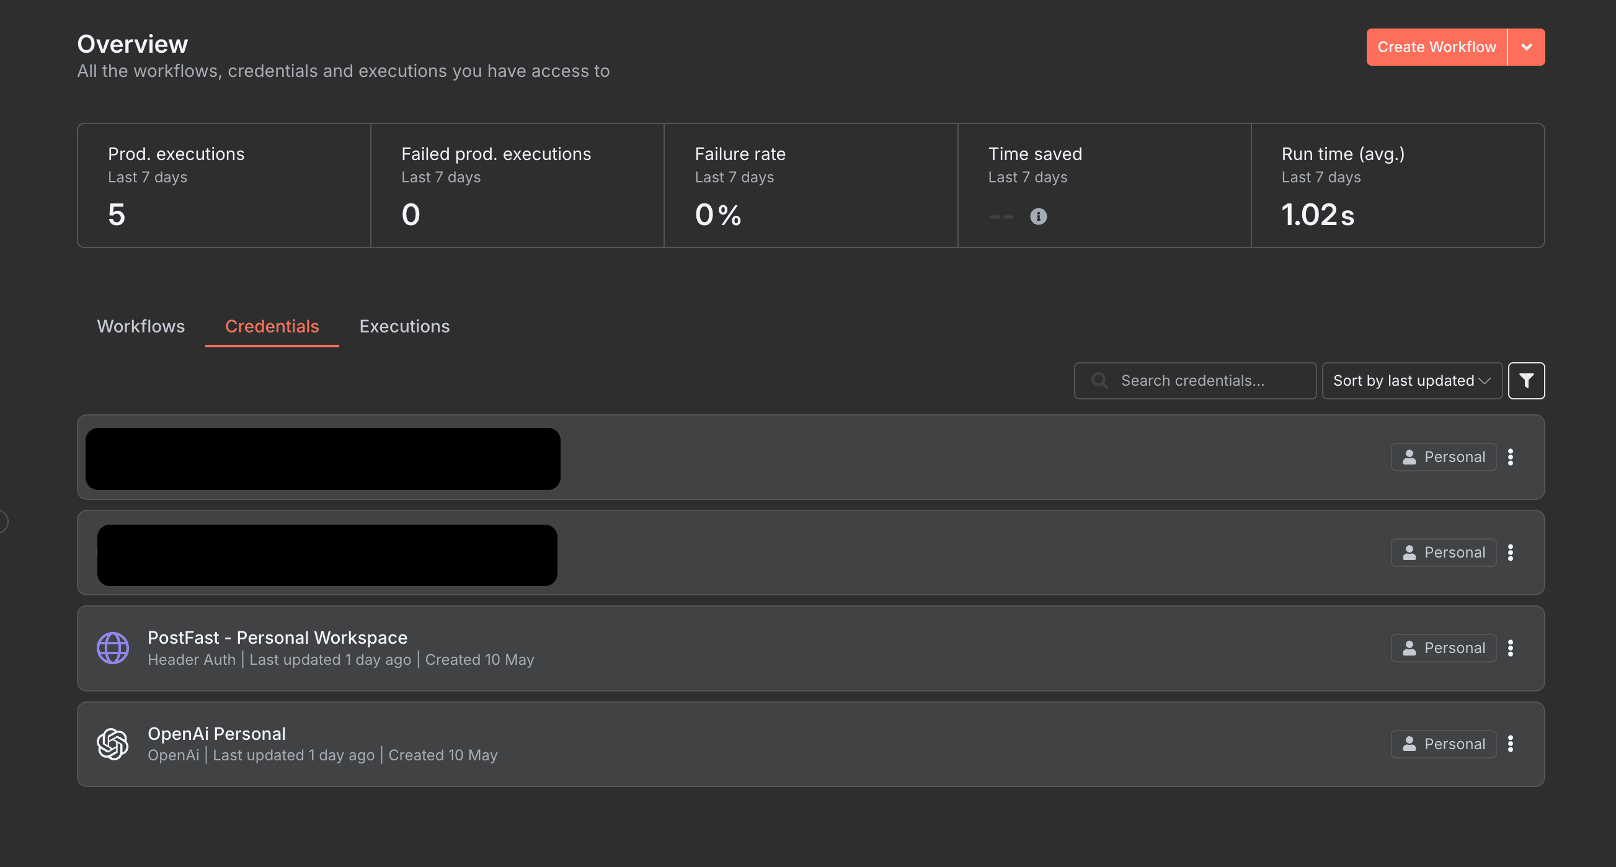This screenshot has width=1616, height=867.
Task: Click Personal badge on first redacted row
Action: click(1444, 456)
